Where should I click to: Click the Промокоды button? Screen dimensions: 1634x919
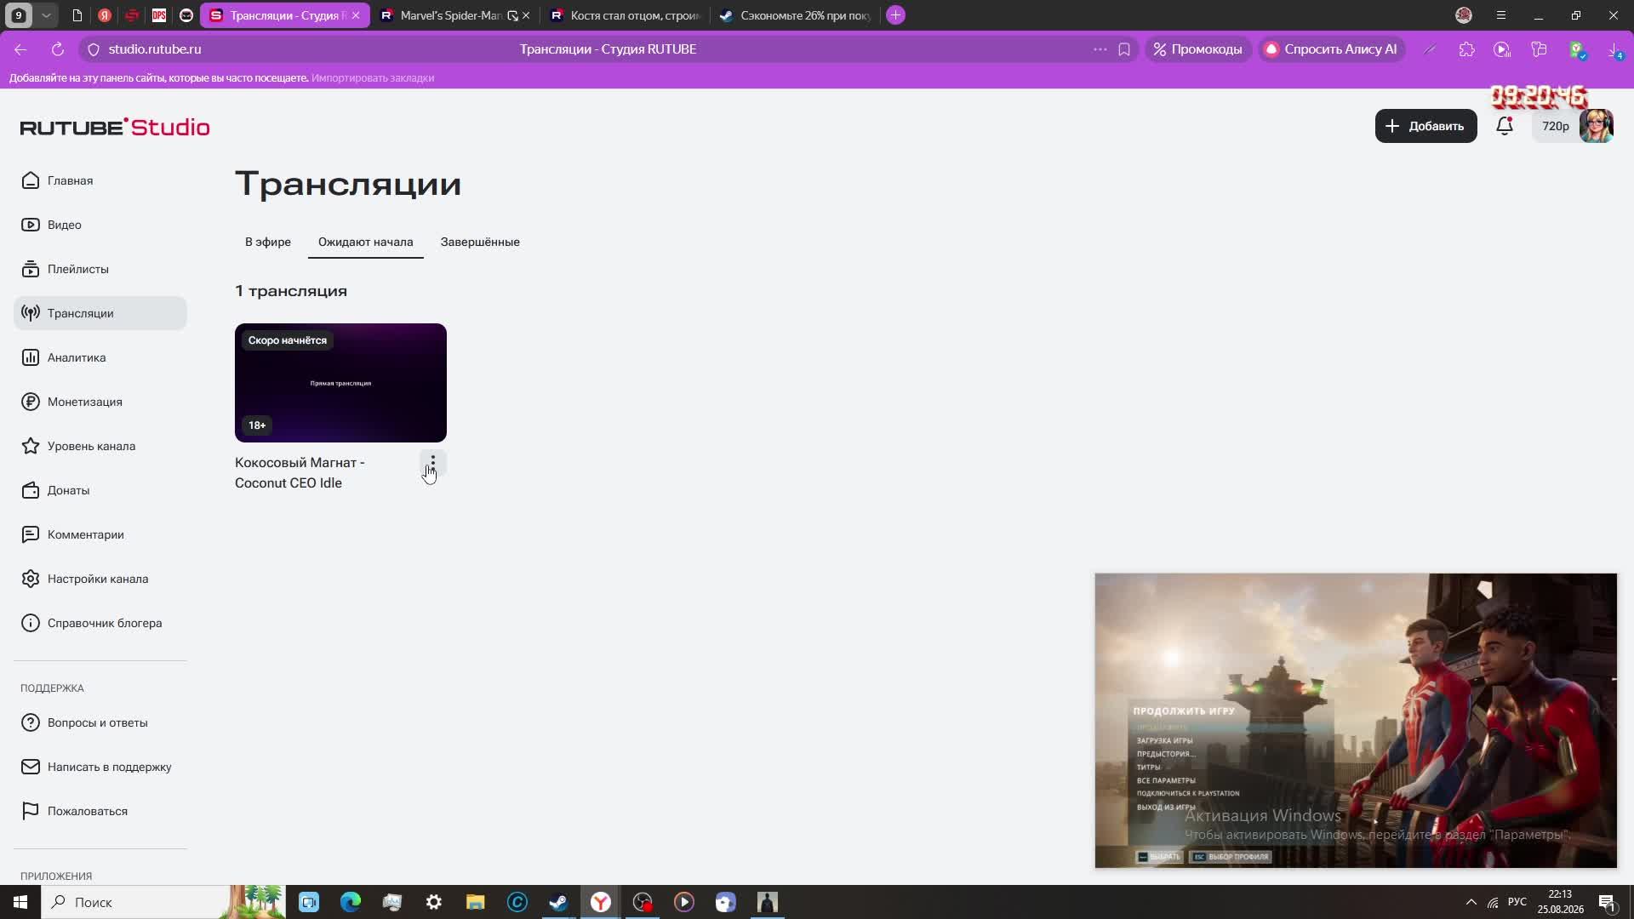(1197, 49)
